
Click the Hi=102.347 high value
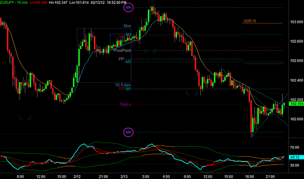point(58,2)
